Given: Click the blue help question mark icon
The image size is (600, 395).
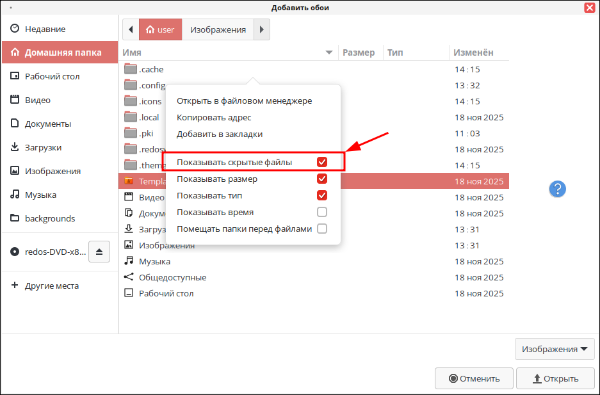Looking at the screenshot, I should click(558, 188).
